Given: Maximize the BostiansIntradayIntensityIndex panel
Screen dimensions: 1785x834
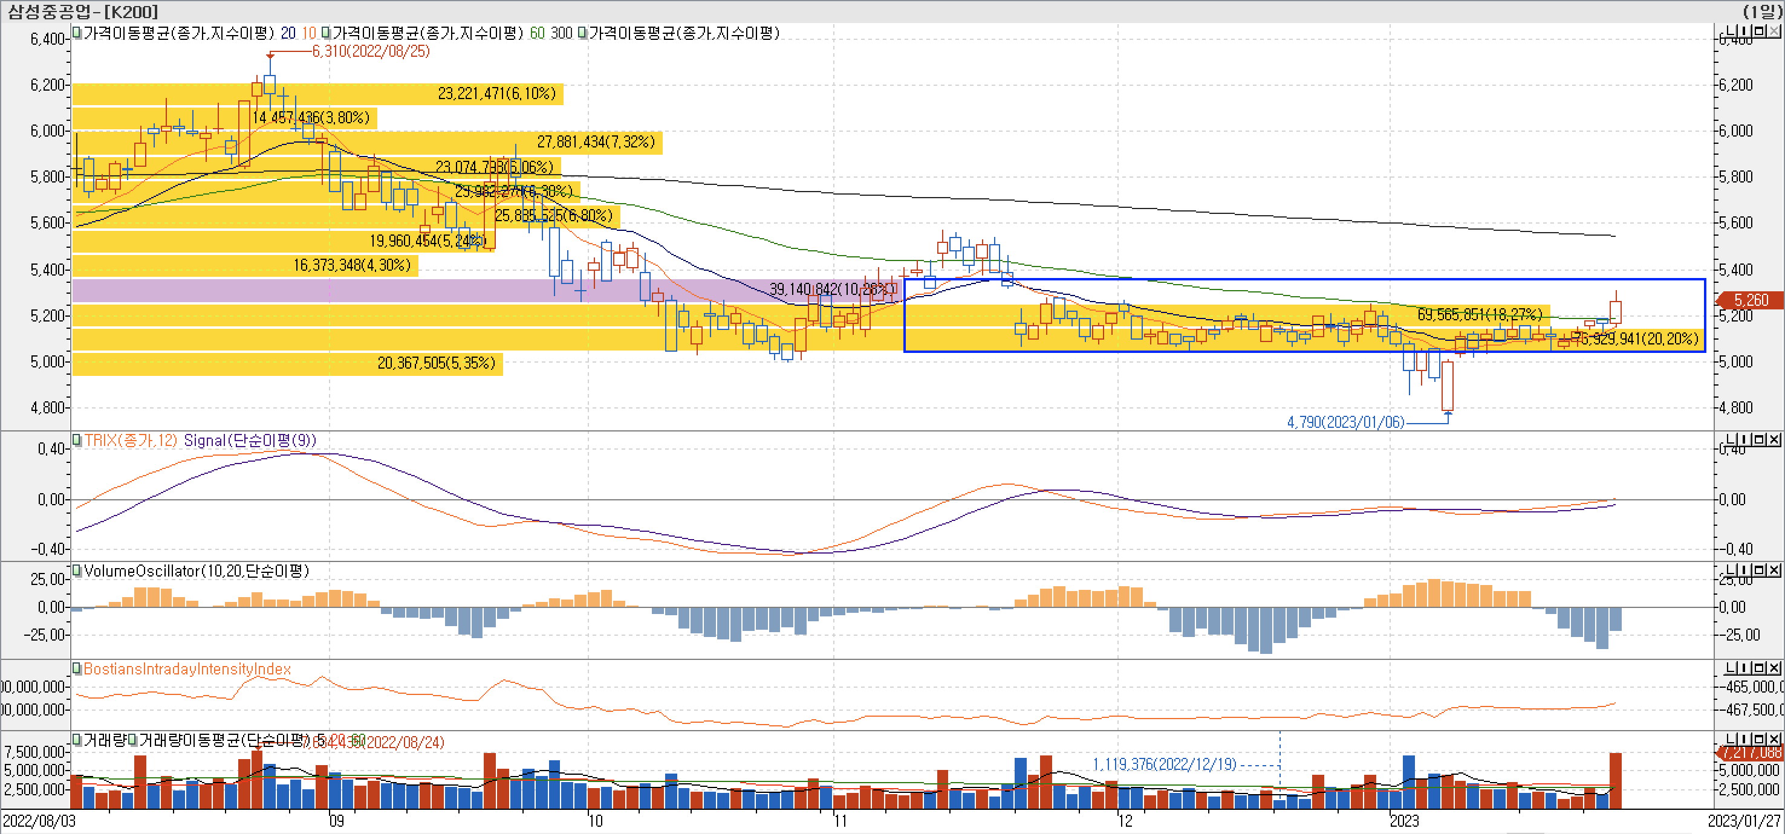Looking at the screenshot, I should tap(1758, 668).
